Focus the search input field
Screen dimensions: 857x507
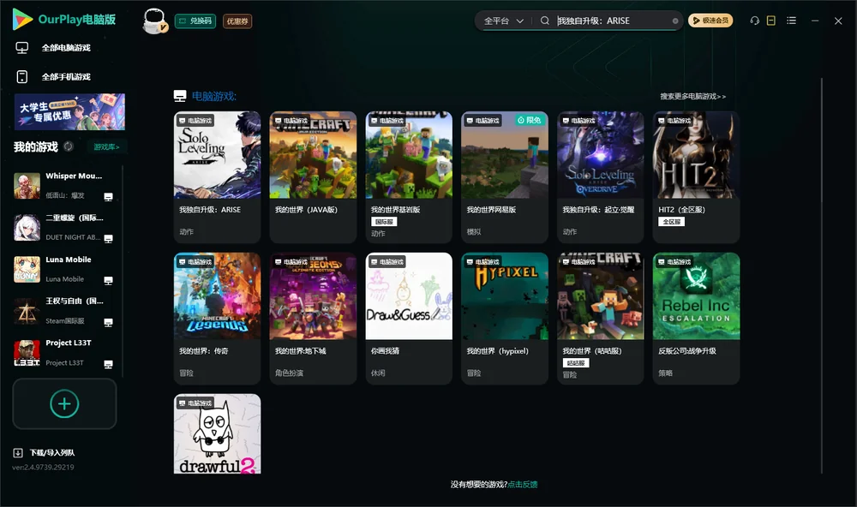click(x=614, y=21)
